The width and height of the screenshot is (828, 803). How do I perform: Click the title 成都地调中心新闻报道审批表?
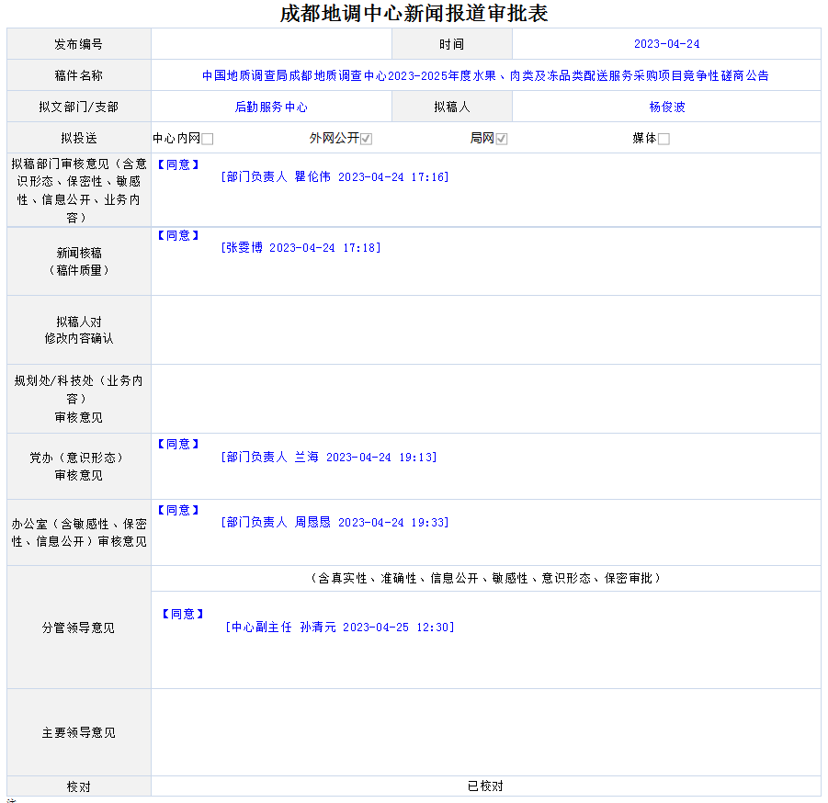point(414,13)
